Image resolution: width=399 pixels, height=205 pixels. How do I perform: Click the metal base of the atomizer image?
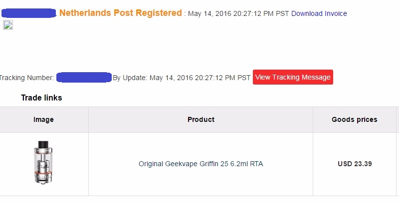coord(43,179)
